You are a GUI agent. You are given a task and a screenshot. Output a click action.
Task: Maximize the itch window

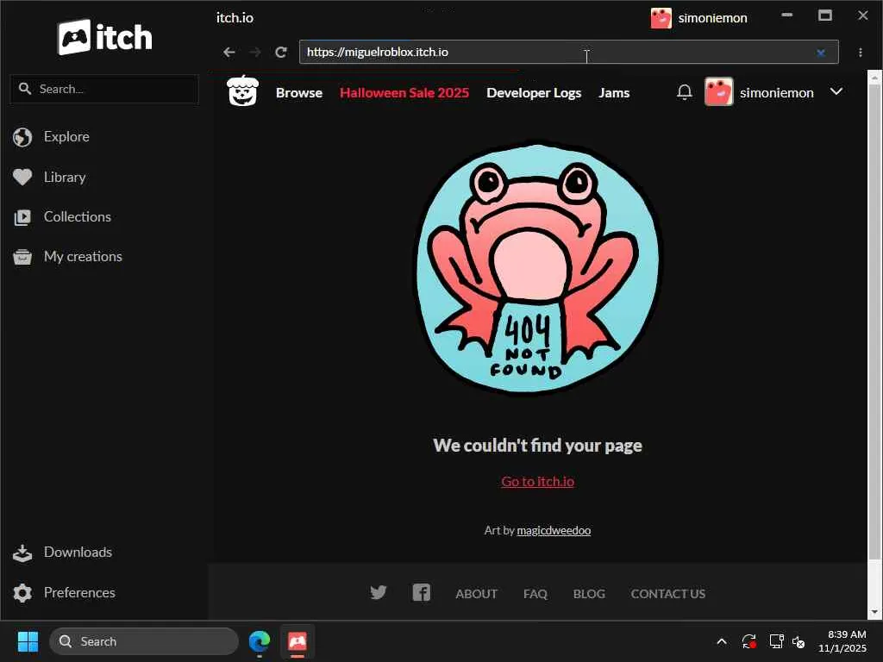point(825,16)
